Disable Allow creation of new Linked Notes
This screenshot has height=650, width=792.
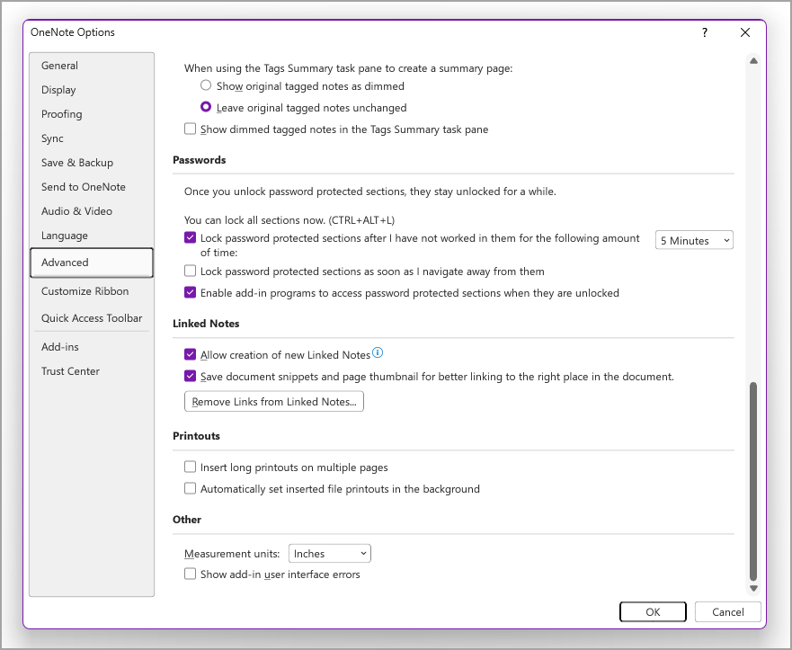point(190,353)
